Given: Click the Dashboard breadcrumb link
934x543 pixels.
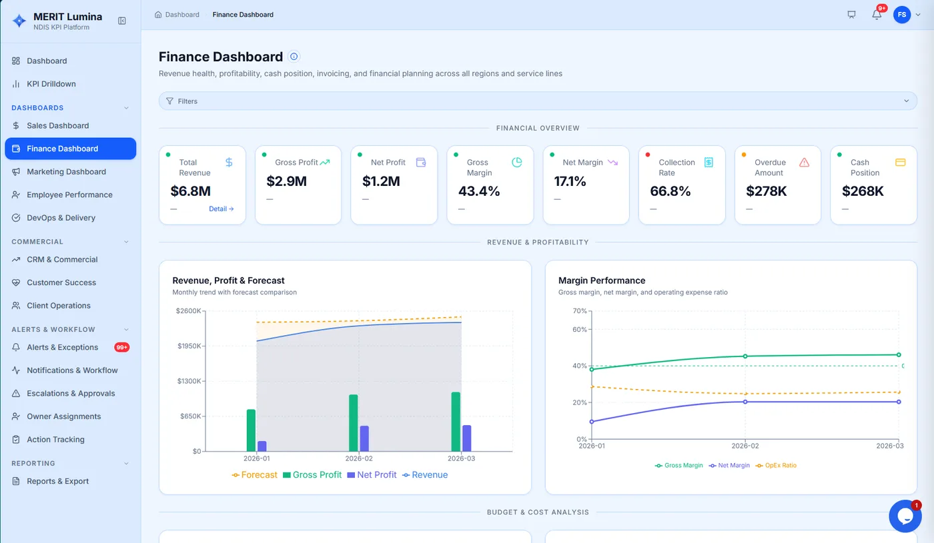Looking at the screenshot, I should click(182, 15).
